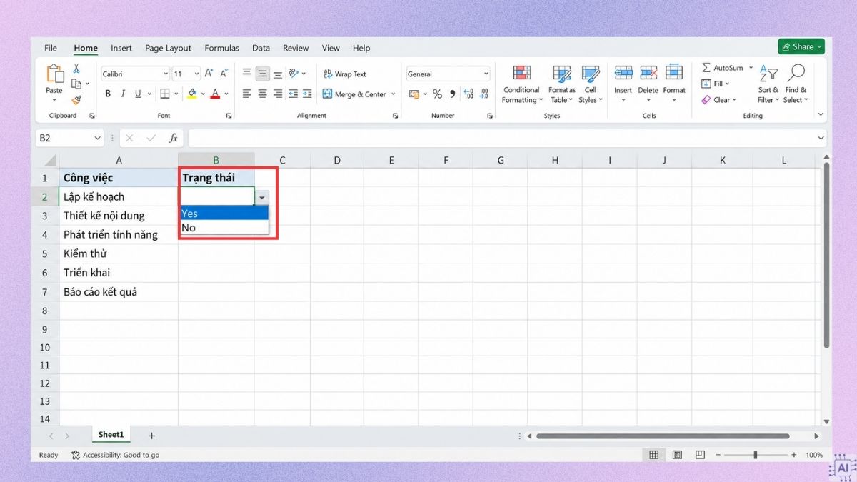Image resolution: width=857 pixels, height=482 pixels.
Task: Add a new sheet with plus button
Action: (151, 436)
